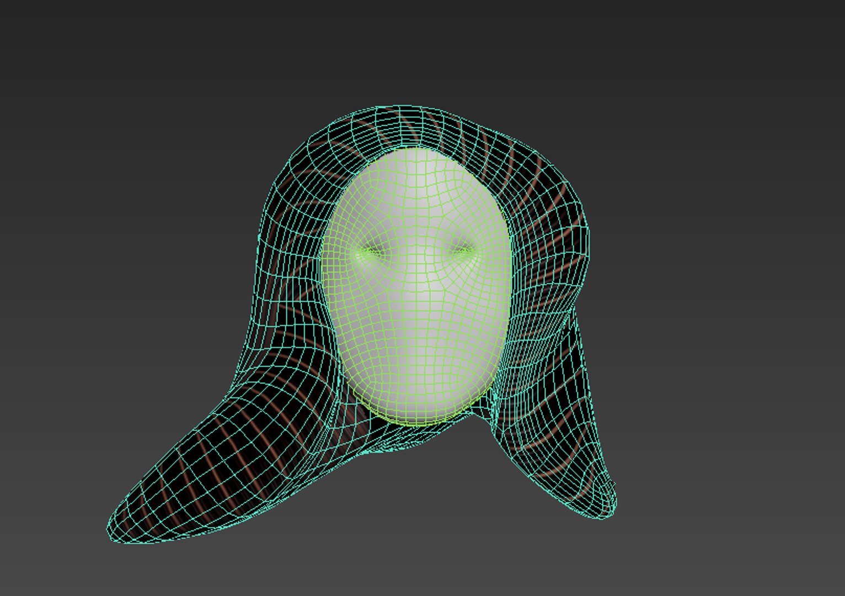Select the green wireframe face mesh

tap(415, 287)
